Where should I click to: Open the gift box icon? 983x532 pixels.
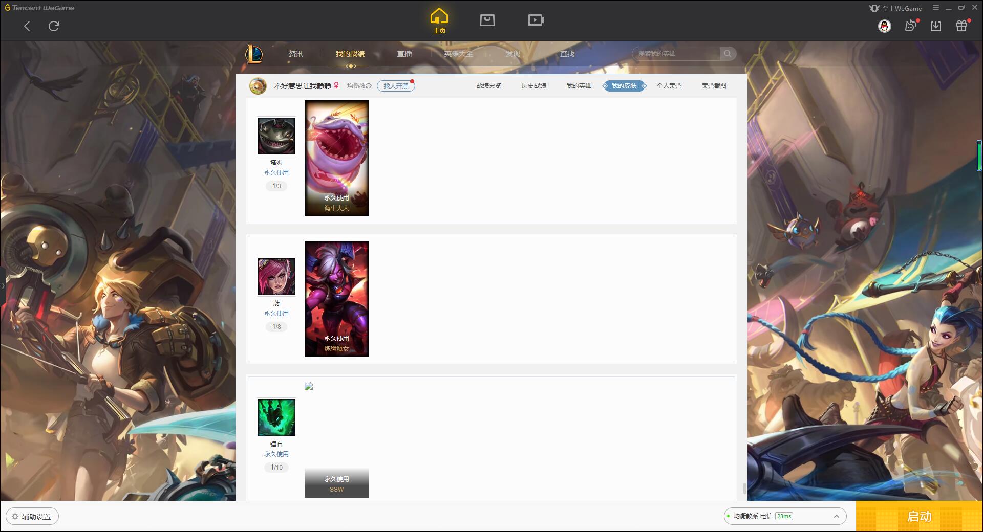click(x=961, y=26)
